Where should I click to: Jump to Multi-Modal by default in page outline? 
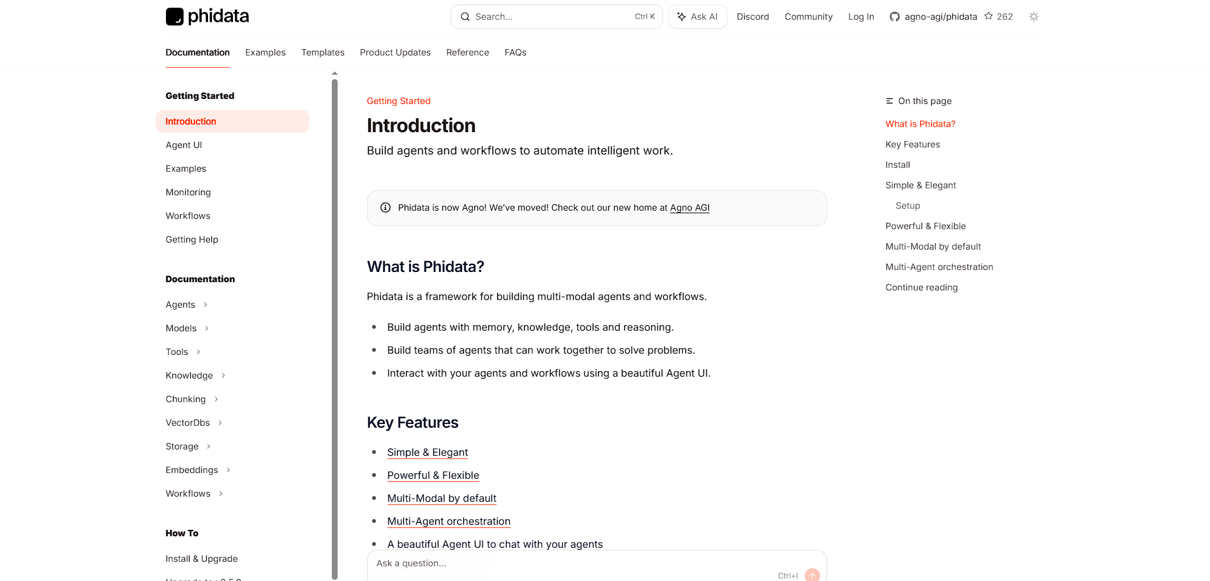click(933, 246)
